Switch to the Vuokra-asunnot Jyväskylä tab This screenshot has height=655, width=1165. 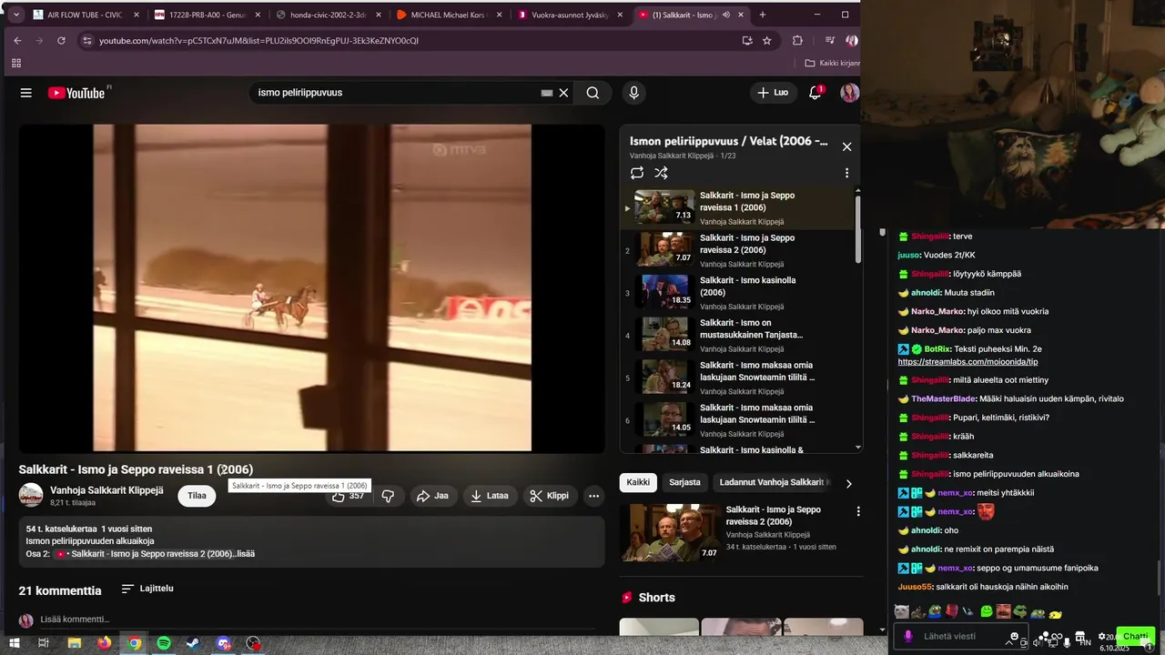tap(572, 15)
